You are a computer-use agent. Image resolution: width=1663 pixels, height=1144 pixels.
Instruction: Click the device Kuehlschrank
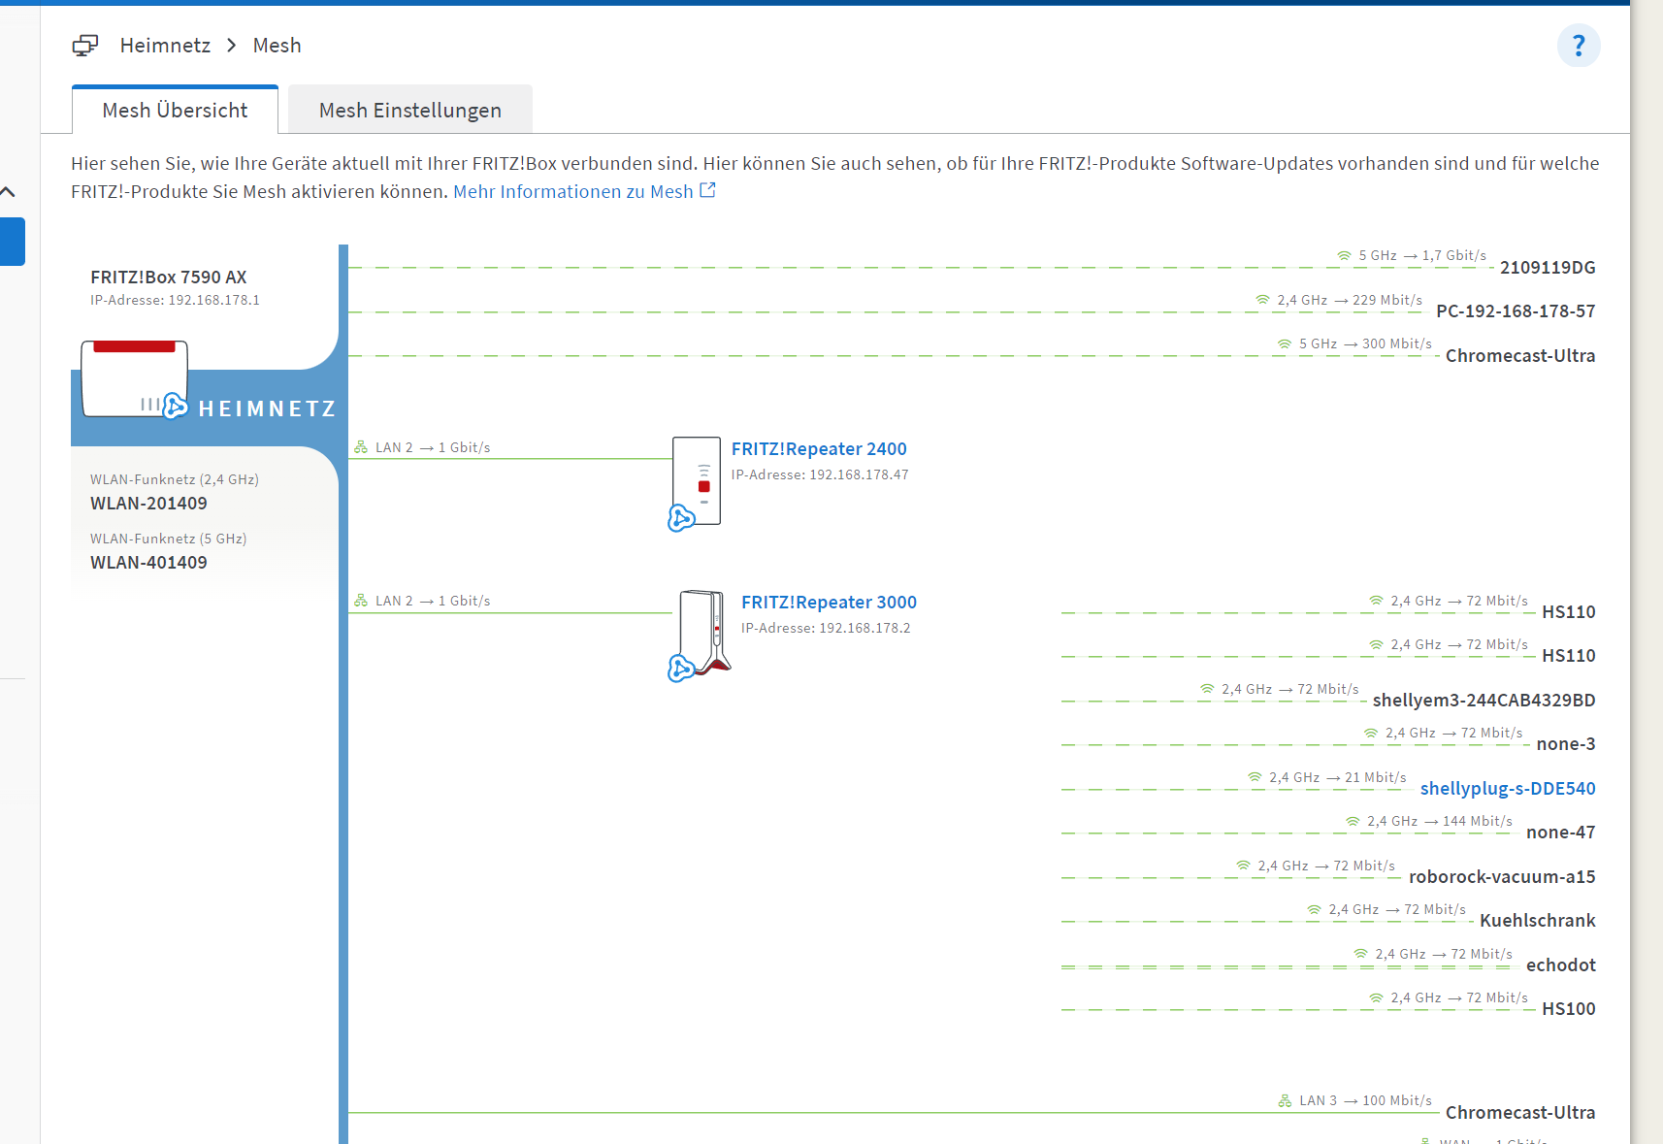[1538, 921]
